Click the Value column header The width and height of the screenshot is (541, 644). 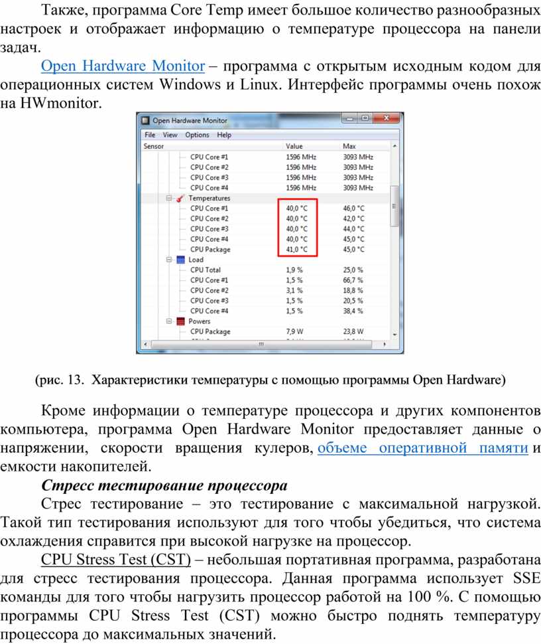click(x=294, y=146)
